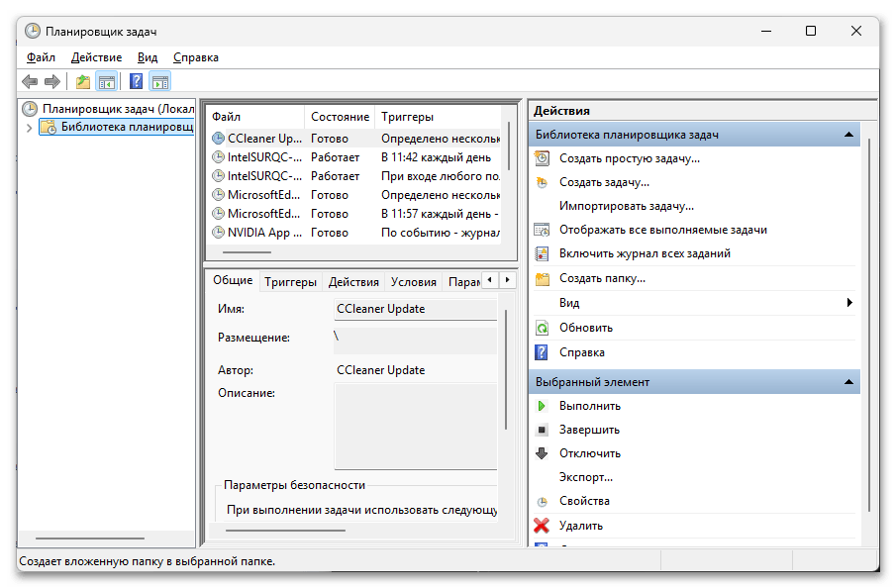Select the IntelSURQC task triggered При входе
The height and width of the screenshot is (588, 896).
[x=354, y=176]
